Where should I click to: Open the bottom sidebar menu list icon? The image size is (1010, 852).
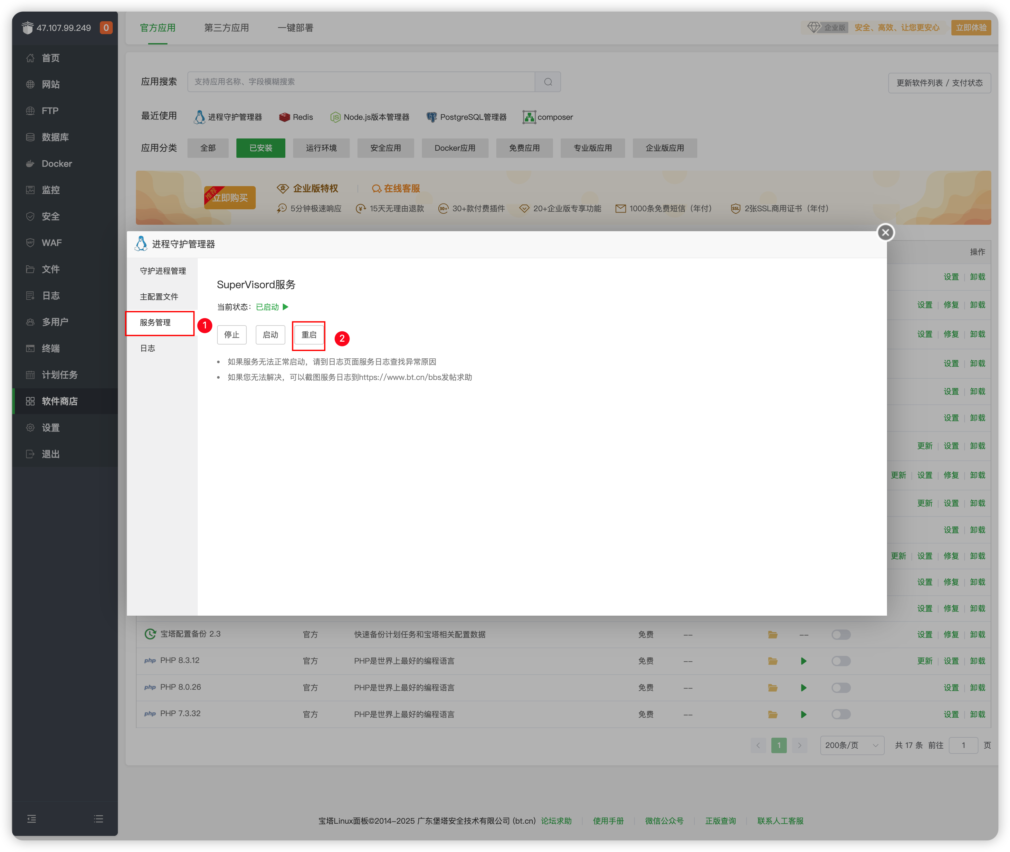pyautogui.click(x=99, y=819)
